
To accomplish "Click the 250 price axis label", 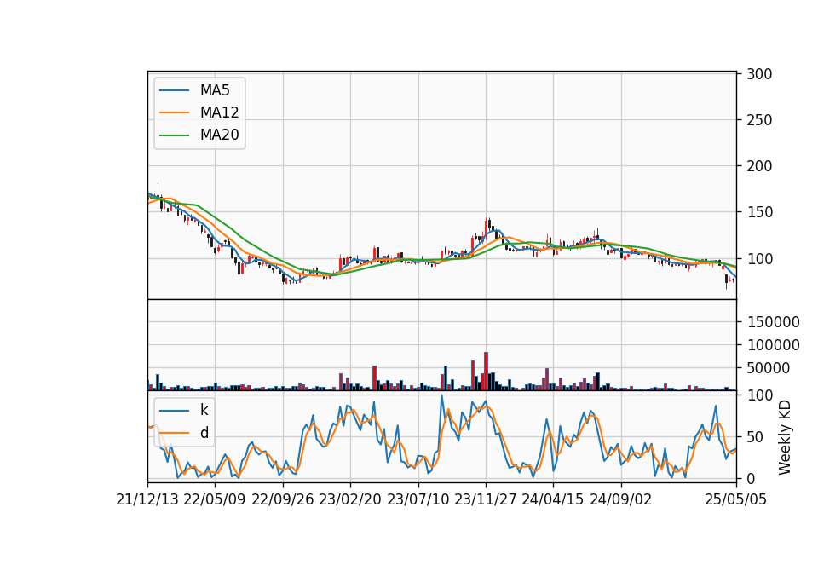I will point(759,120).
